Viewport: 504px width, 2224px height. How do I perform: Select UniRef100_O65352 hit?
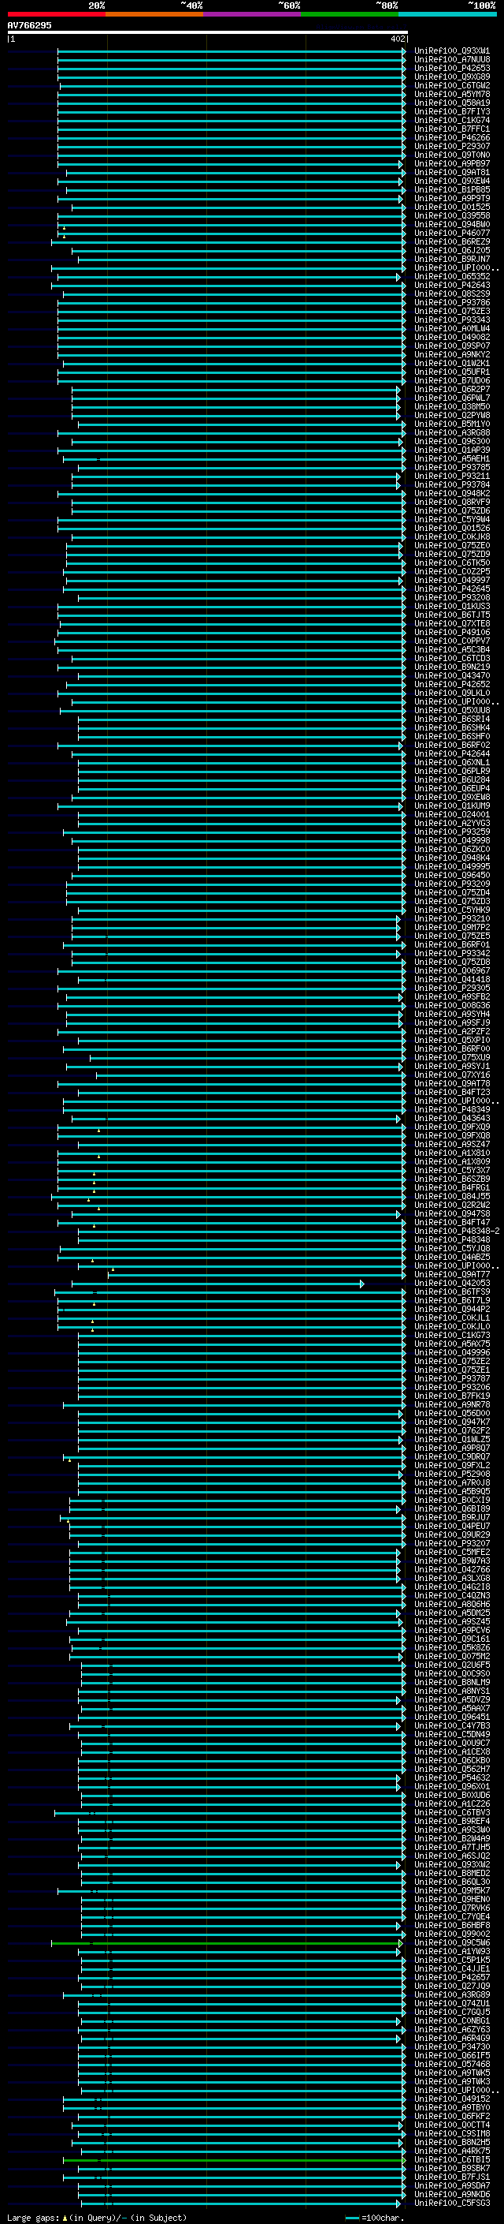pos(452,276)
